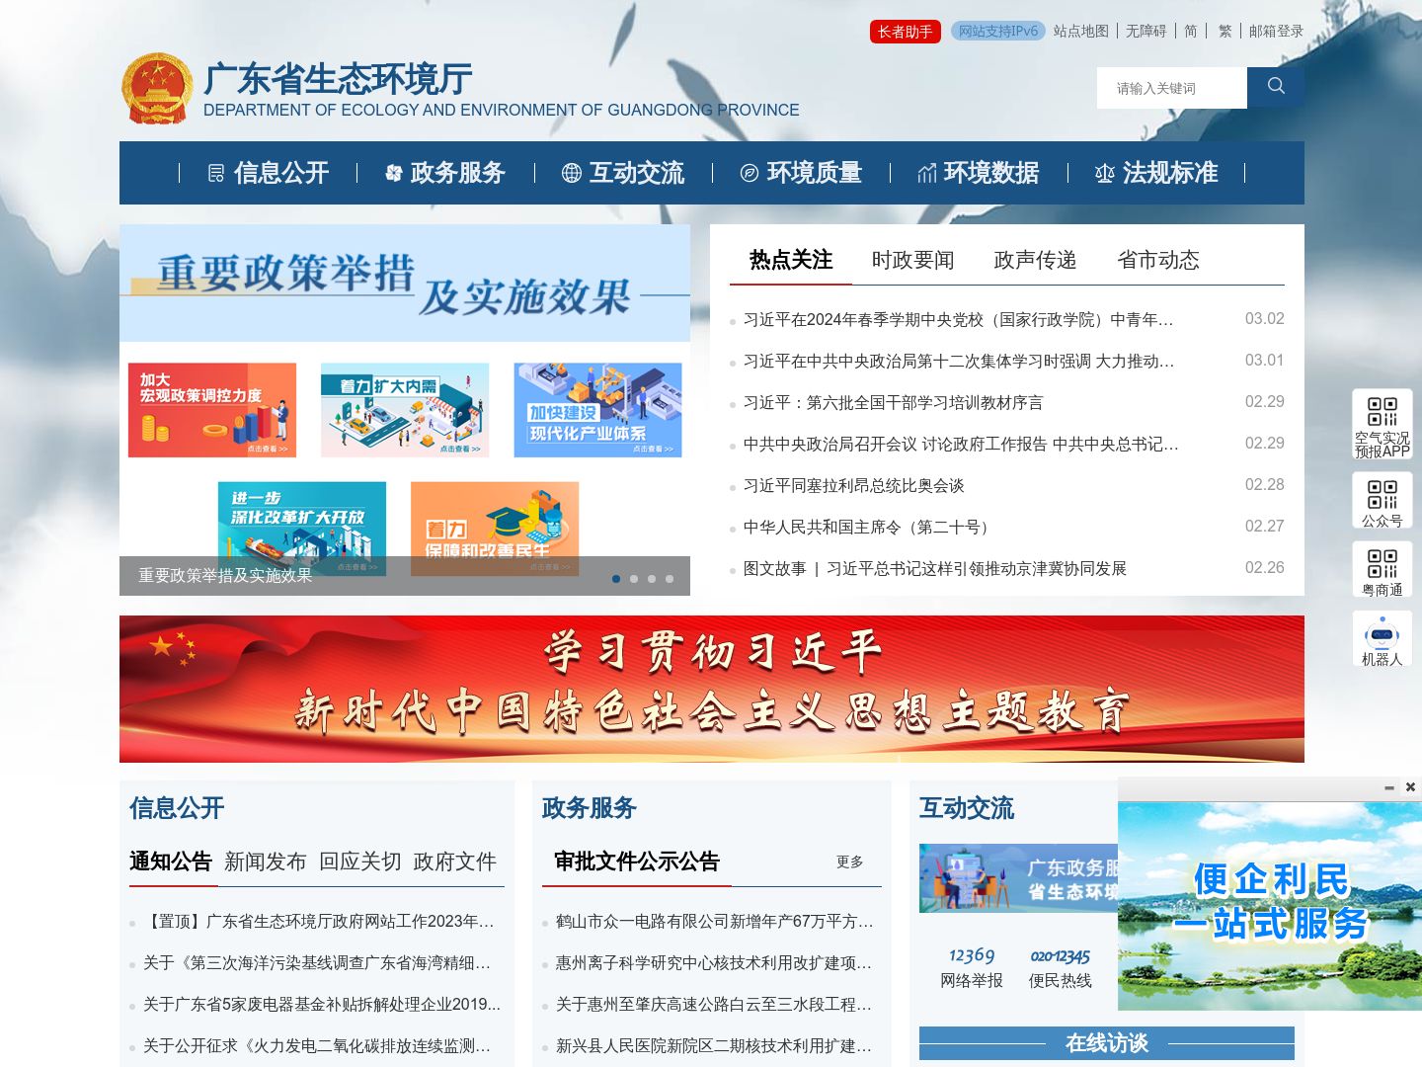Minimize the floating 便企利民 ad
This screenshot has width=1422, height=1067.
(1388, 787)
